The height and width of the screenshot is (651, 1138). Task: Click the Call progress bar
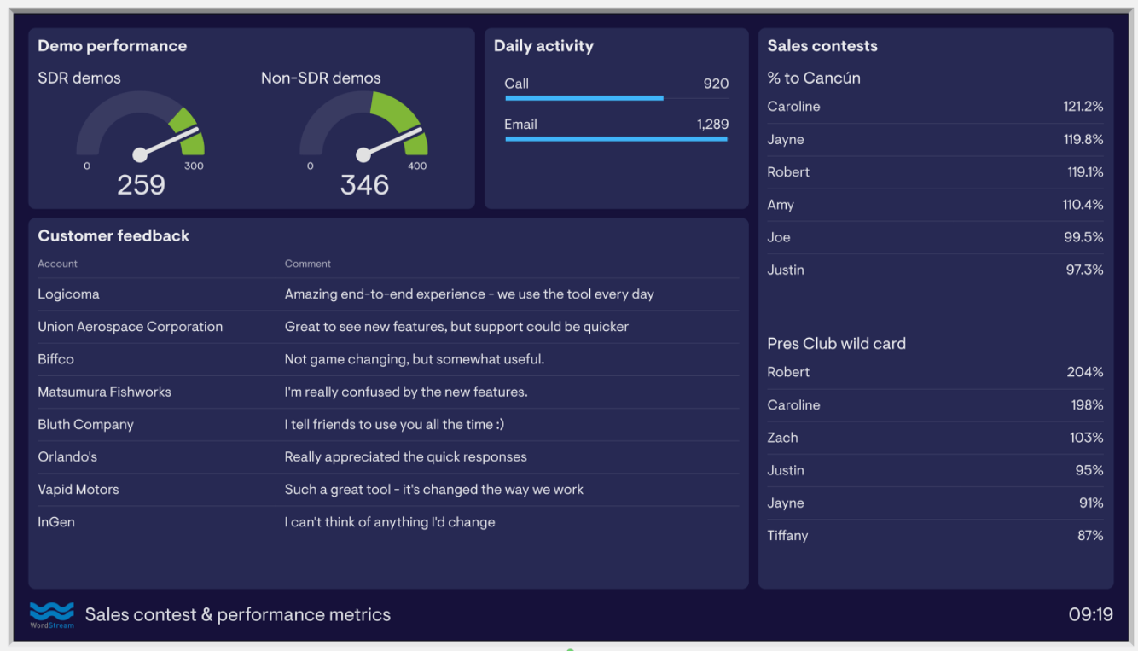584,97
